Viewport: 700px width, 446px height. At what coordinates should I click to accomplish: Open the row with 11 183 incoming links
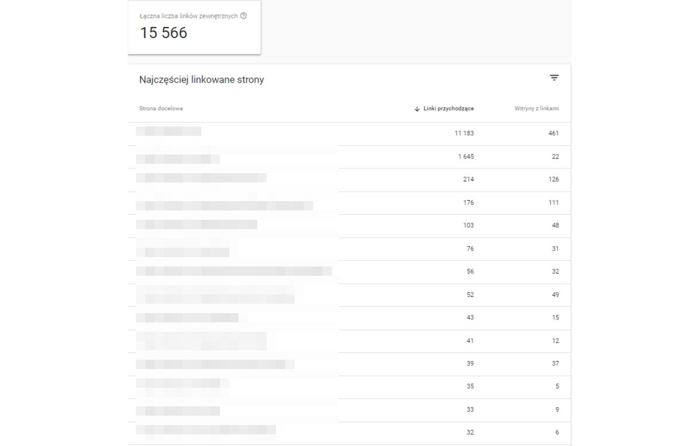coord(349,134)
